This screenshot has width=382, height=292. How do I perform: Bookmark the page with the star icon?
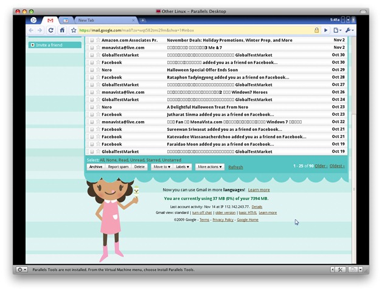coord(74,30)
